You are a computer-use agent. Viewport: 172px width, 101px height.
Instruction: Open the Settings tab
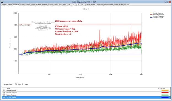(x=10, y=5)
